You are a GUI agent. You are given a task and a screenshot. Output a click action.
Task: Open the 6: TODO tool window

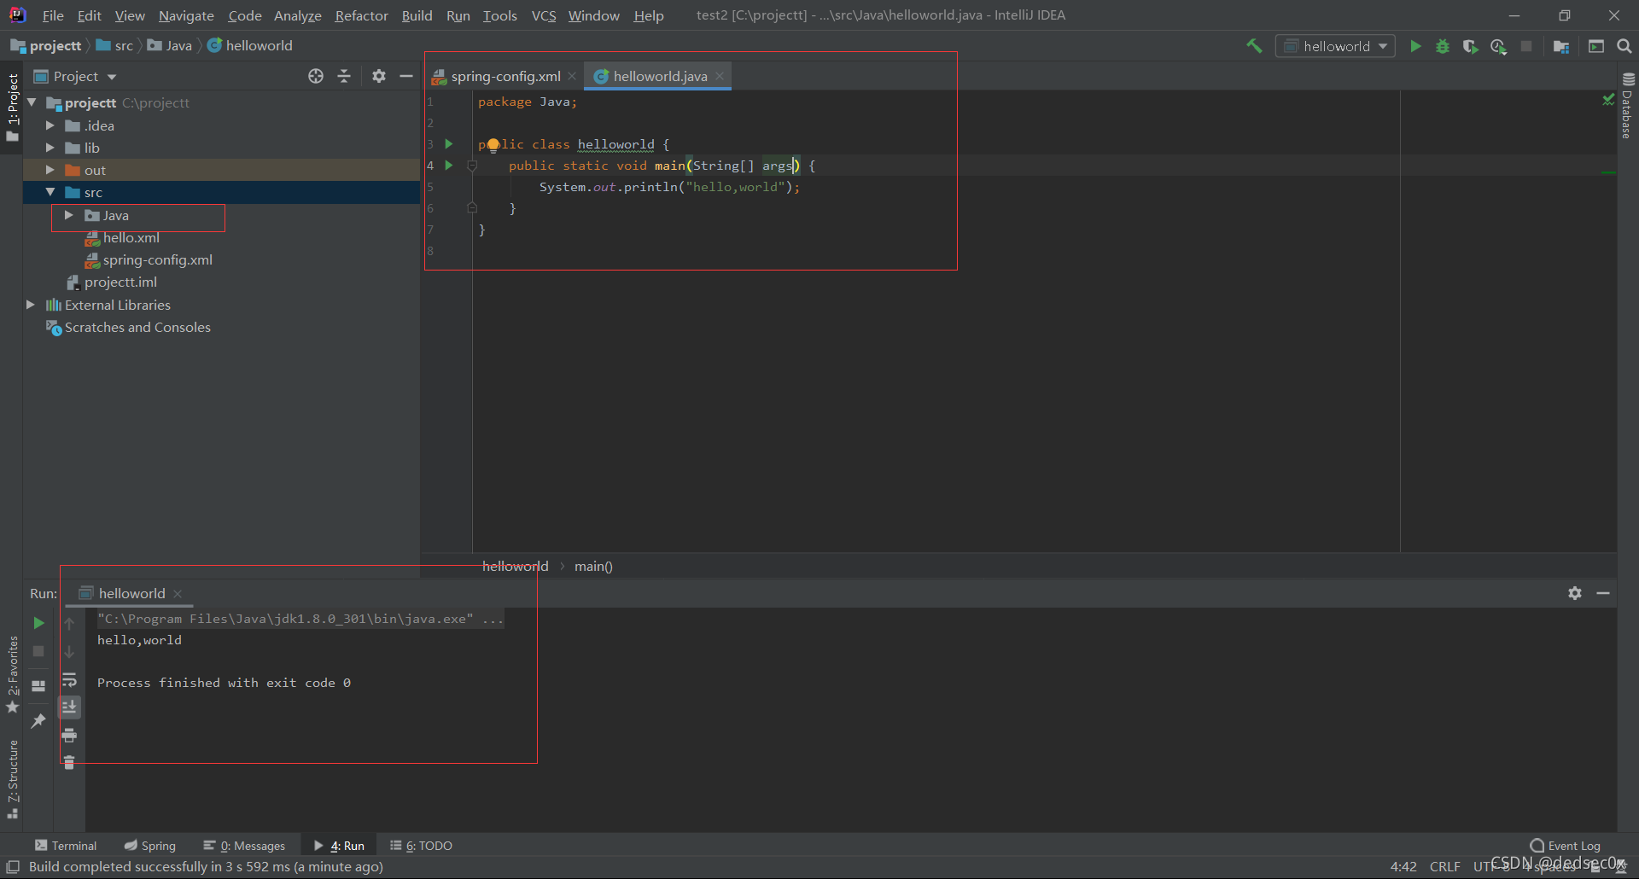[x=421, y=846]
